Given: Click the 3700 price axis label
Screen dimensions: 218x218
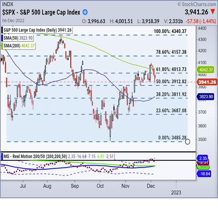Looking at the screenshot, I should coord(202,112).
